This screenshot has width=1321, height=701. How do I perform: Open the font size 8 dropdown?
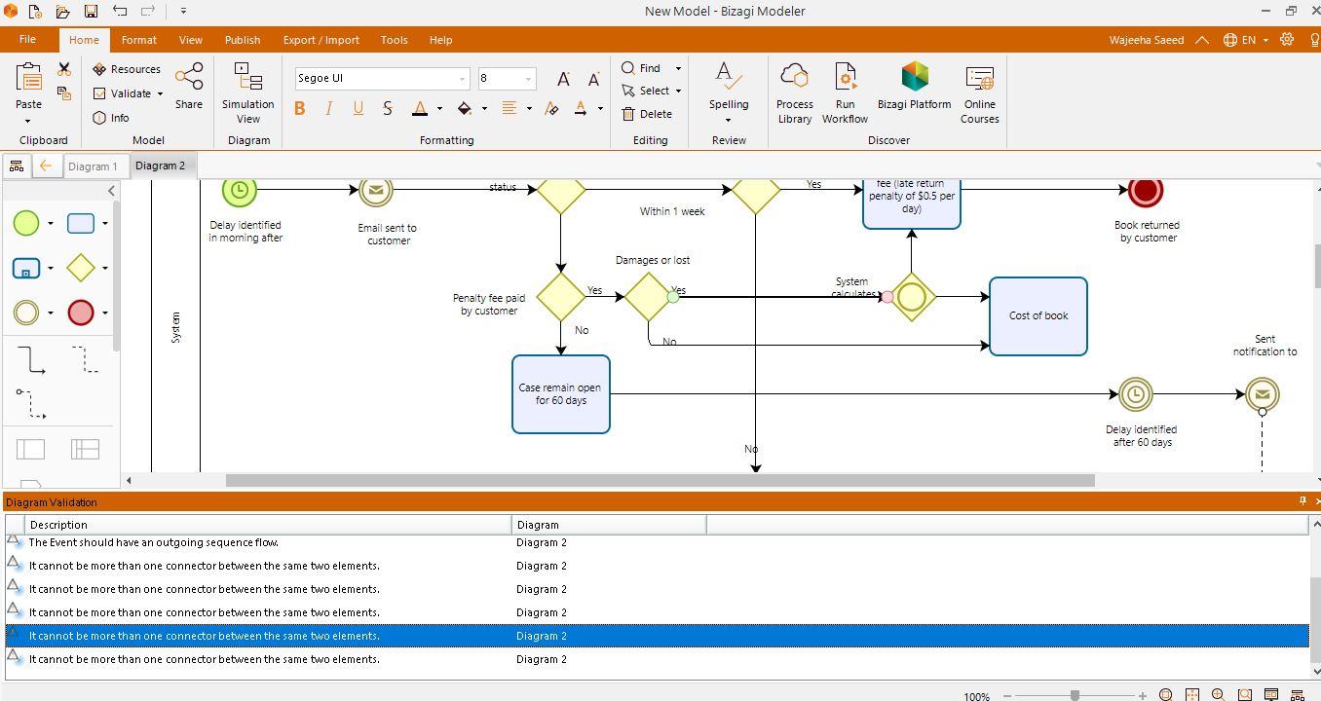pyautogui.click(x=529, y=79)
